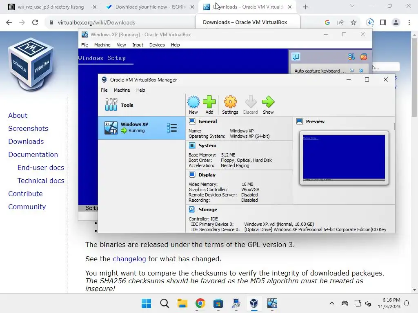418x313 pixels.
Task: Close the ISORIVER browser tab
Action: click(192, 7)
